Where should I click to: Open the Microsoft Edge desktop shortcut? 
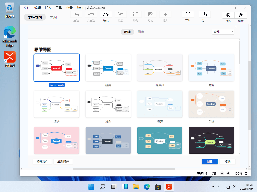pyautogui.click(x=10, y=36)
